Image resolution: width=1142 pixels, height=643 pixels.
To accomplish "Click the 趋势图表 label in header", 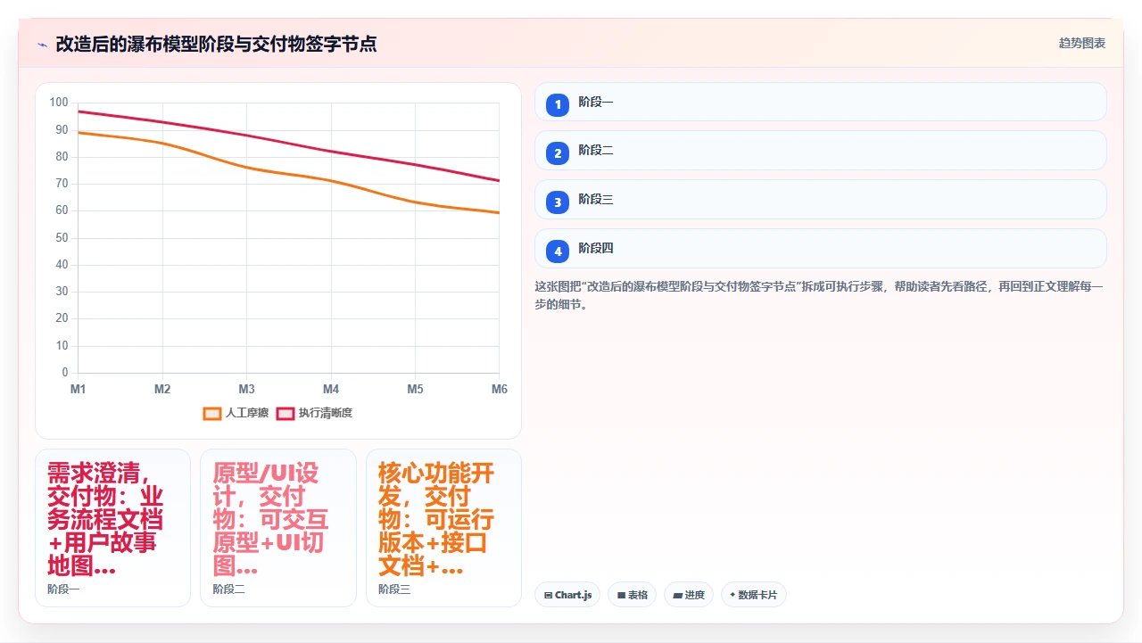I will pyautogui.click(x=1082, y=43).
